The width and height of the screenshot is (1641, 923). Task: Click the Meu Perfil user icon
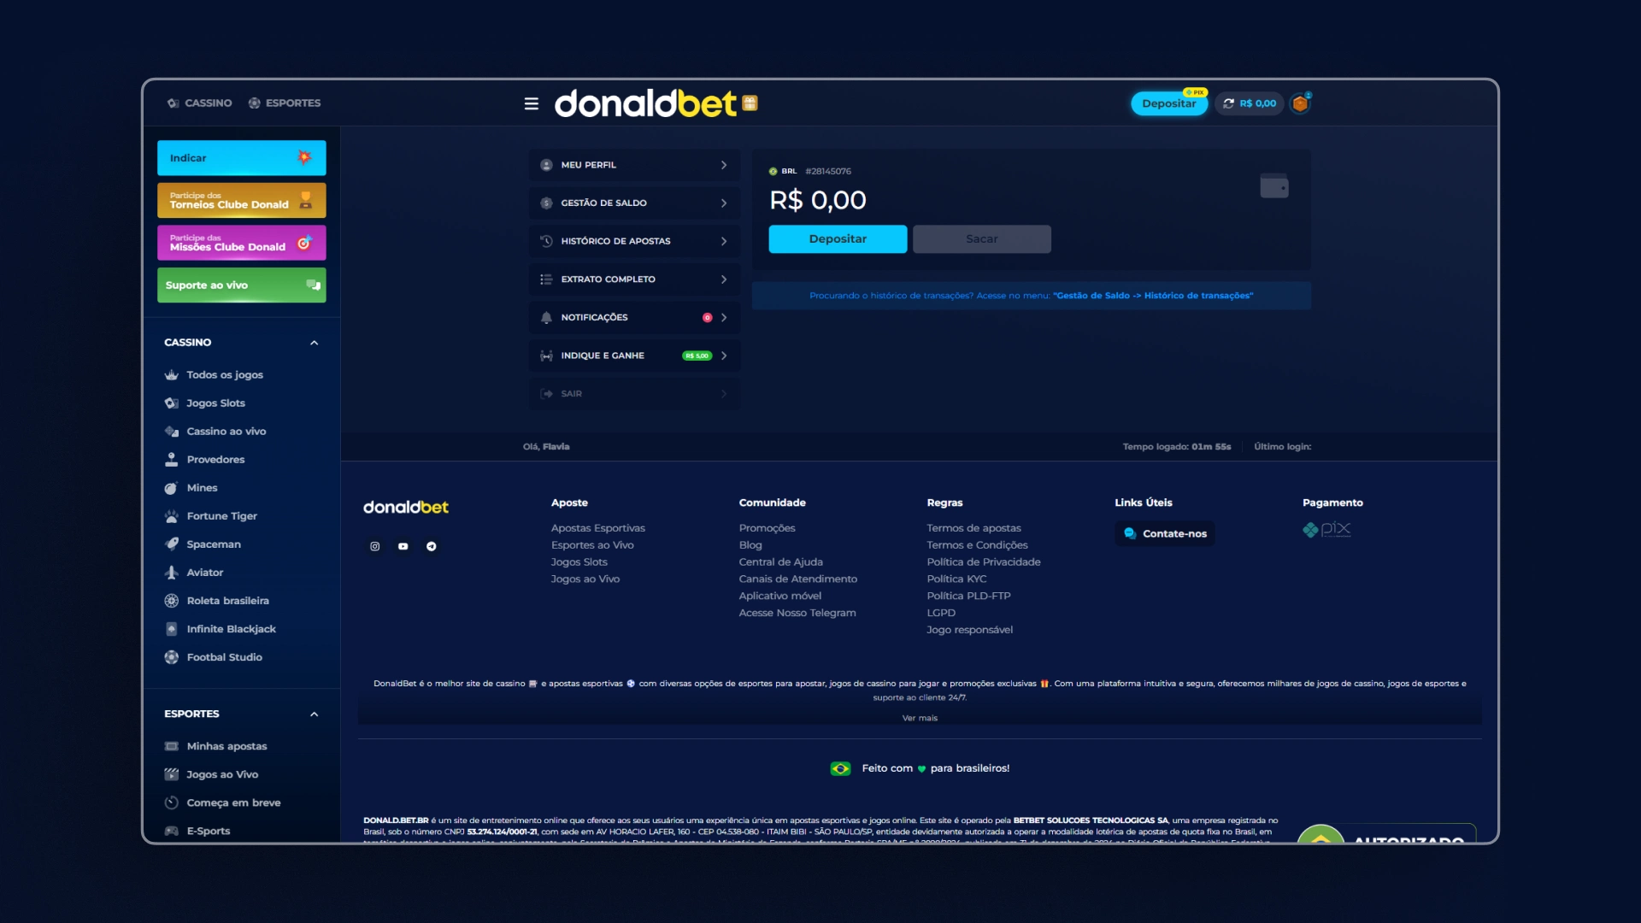coord(546,165)
